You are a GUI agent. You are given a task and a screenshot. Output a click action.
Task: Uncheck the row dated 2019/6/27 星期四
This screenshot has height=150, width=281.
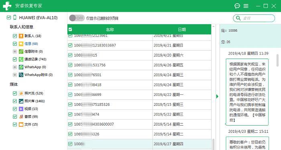(x=70, y=144)
